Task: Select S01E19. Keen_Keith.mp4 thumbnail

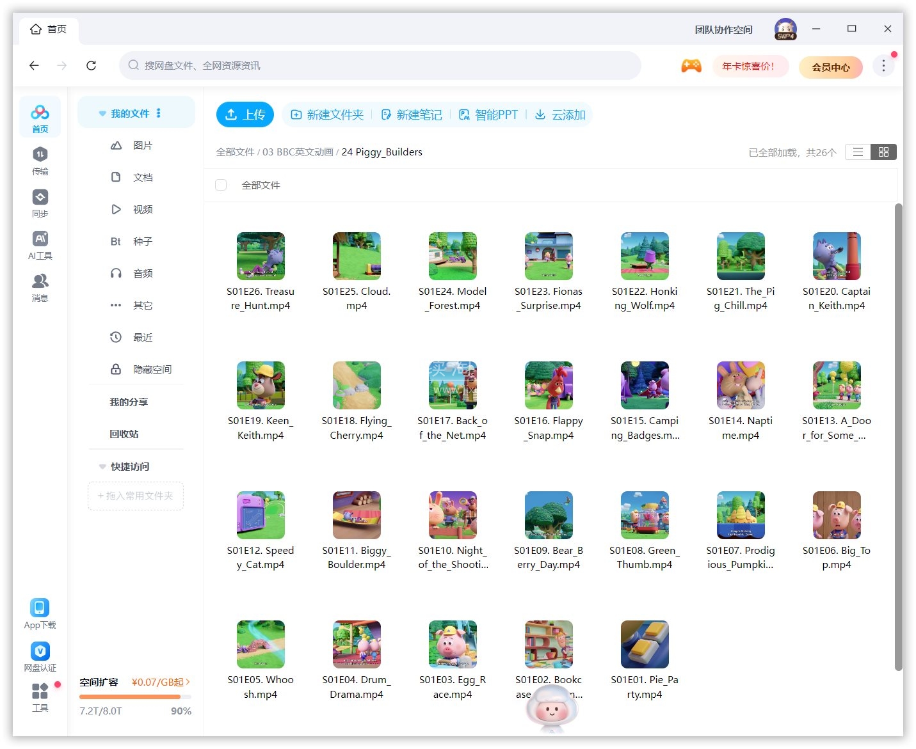Action: click(261, 385)
